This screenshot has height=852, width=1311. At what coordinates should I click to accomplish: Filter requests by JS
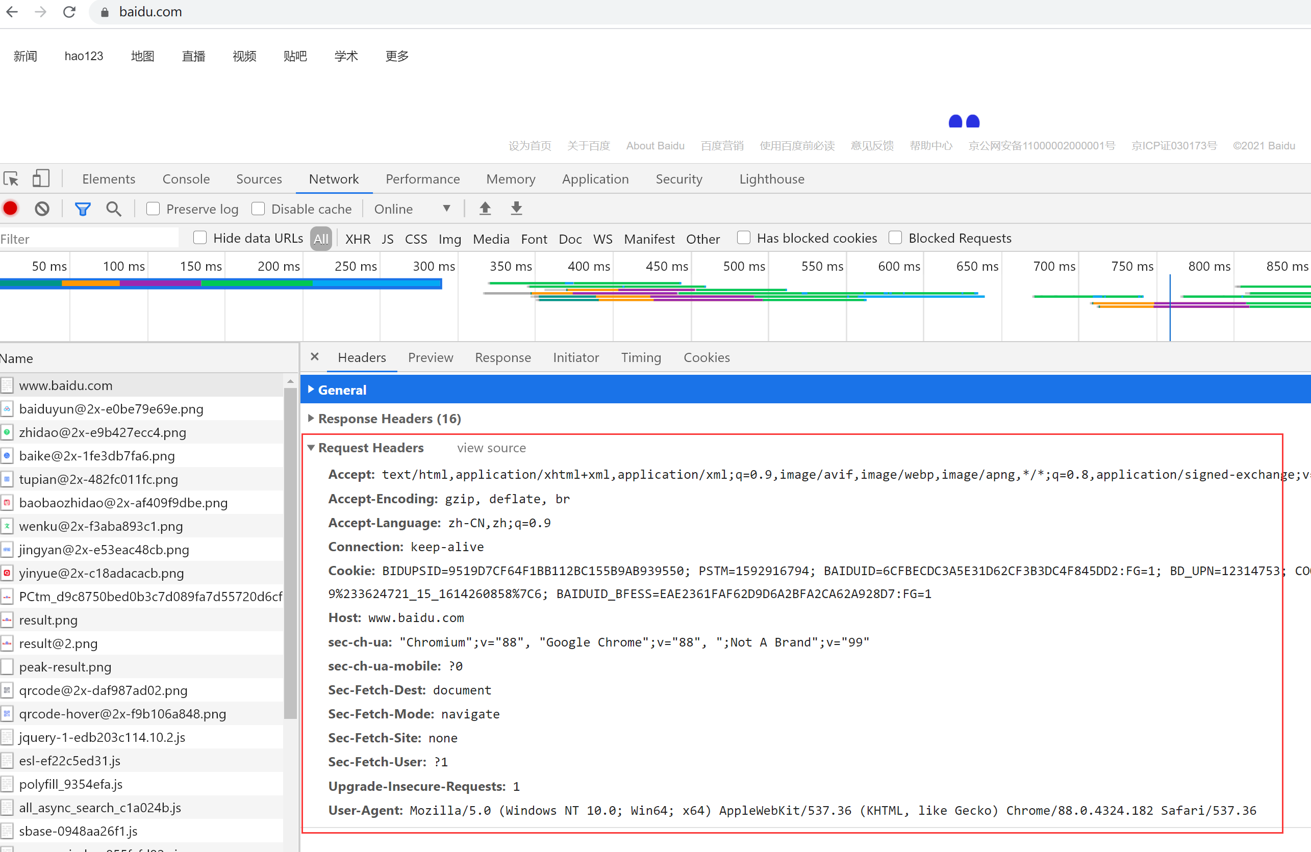(x=388, y=239)
